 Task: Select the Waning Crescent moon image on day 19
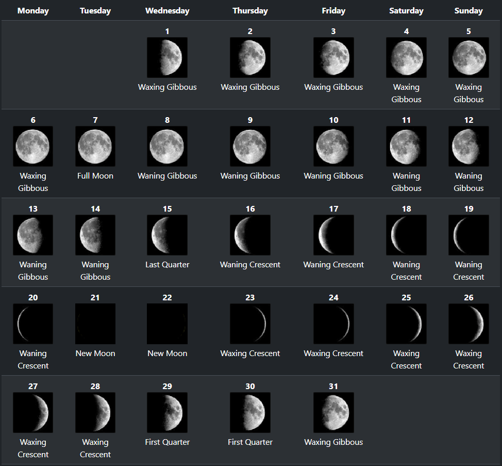(x=468, y=235)
